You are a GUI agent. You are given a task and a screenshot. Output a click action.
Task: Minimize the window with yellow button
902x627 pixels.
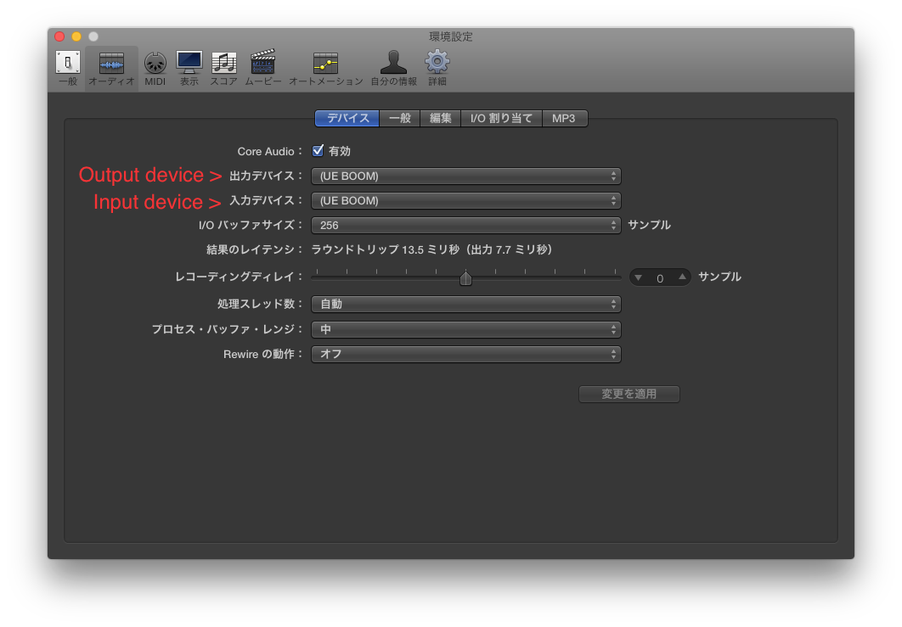tap(76, 36)
